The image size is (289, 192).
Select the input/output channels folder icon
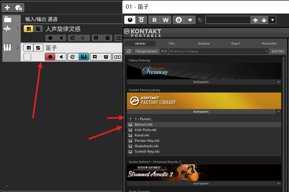[8, 19]
